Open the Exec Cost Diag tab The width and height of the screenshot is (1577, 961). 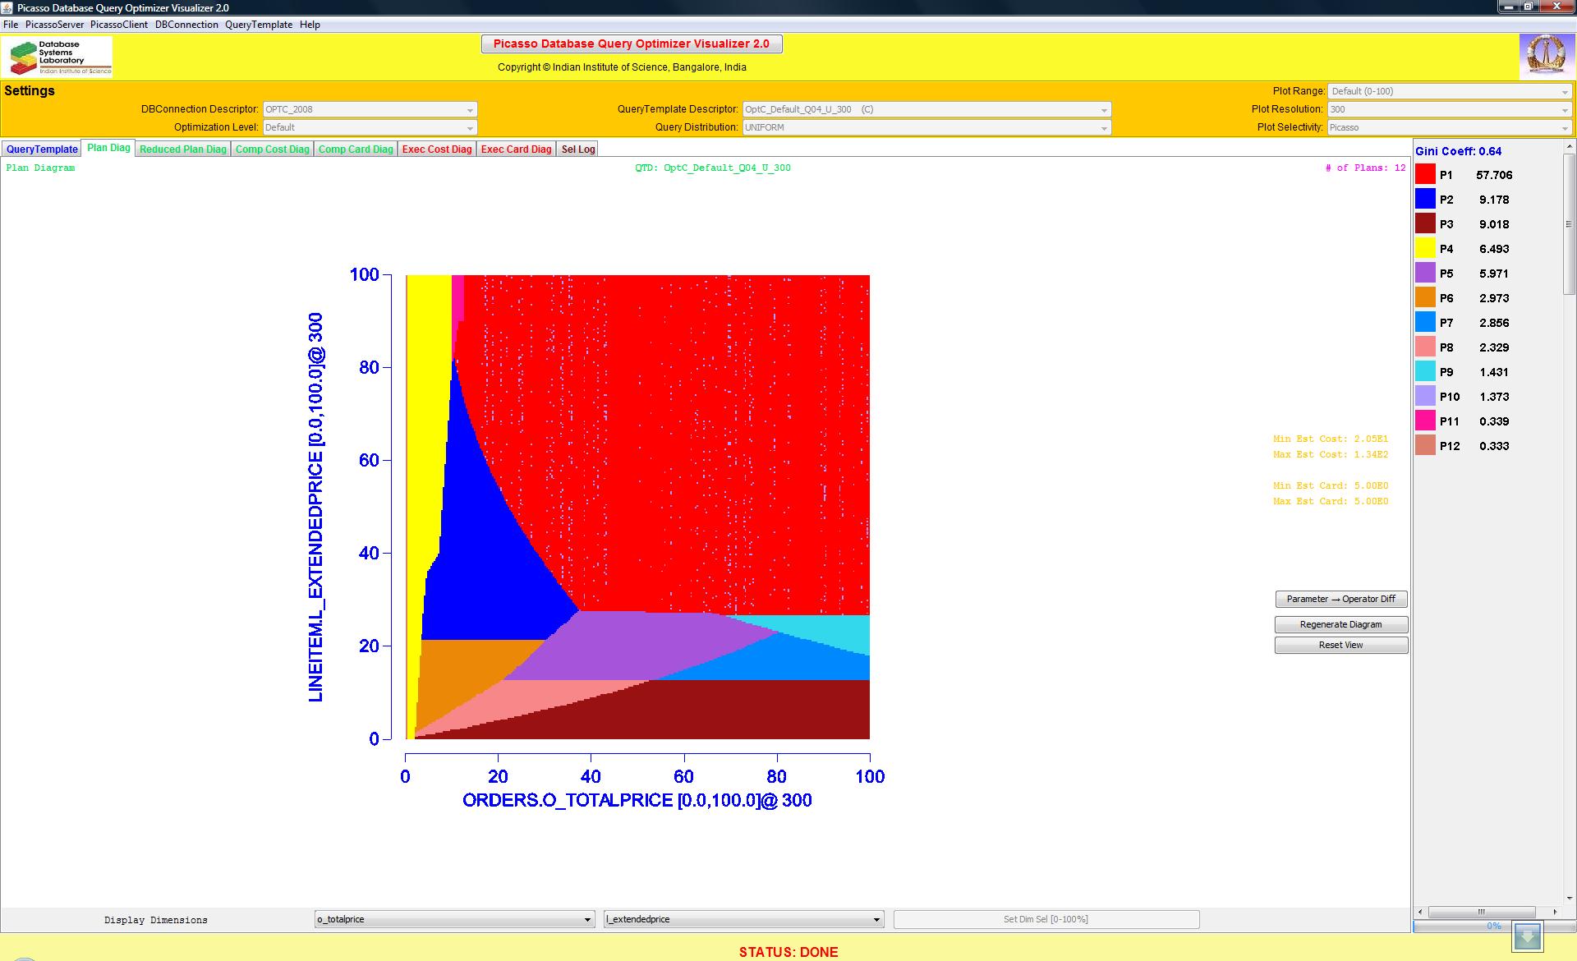[437, 149]
